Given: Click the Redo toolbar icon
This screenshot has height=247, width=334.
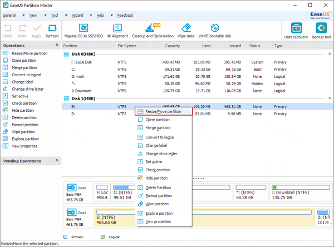Looking at the screenshot, I should (x=22, y=31).
